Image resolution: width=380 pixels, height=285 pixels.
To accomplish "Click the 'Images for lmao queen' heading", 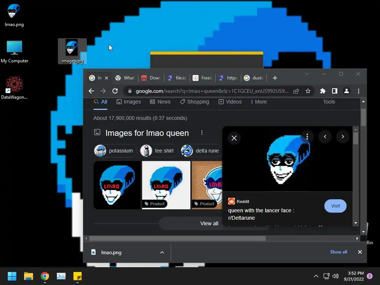I will [147, 133].
